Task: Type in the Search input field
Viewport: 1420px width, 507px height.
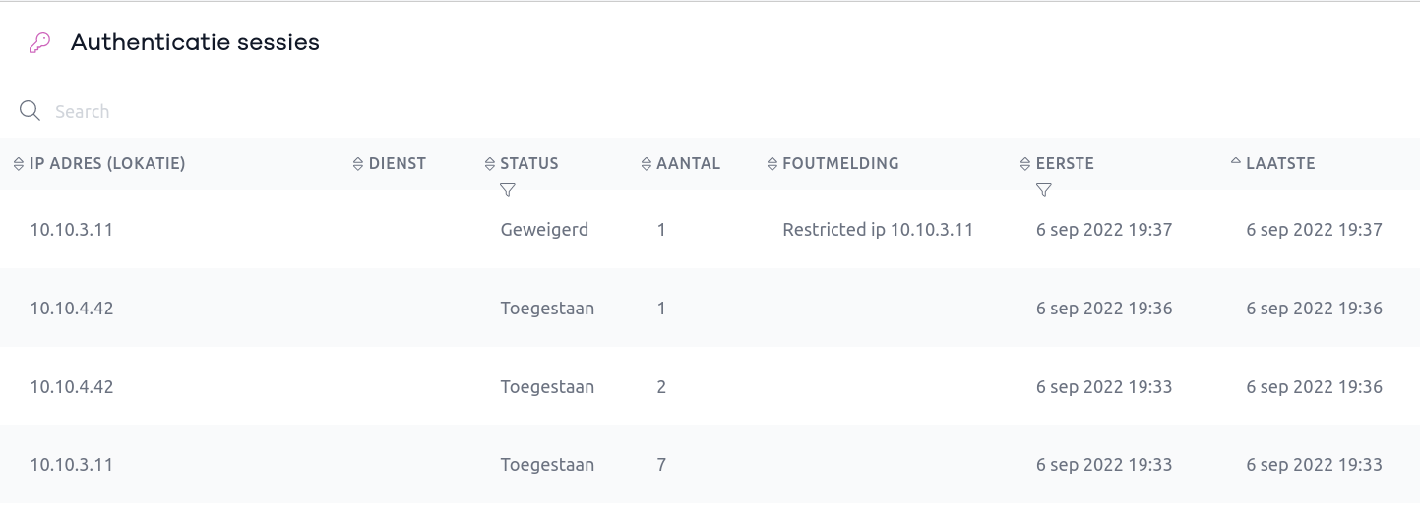Action: tap(394, 112)
